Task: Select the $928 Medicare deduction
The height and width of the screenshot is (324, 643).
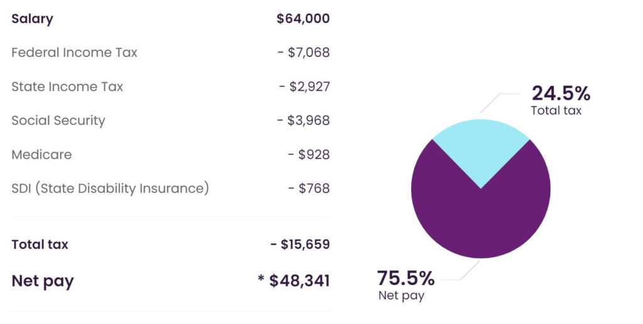Action: [x=308, y=154]
